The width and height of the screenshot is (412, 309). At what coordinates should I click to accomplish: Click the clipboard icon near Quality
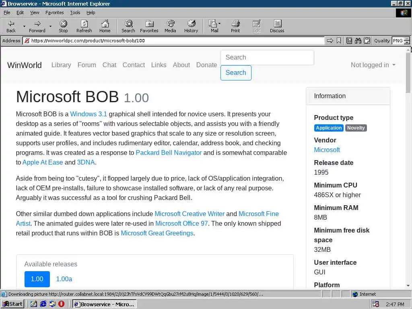click(367, 41)
